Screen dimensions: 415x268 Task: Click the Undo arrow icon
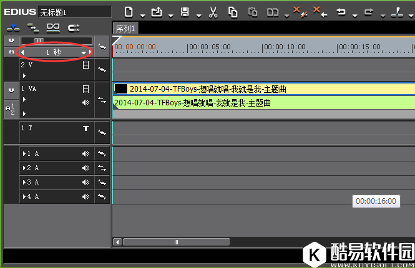(341, 12)
